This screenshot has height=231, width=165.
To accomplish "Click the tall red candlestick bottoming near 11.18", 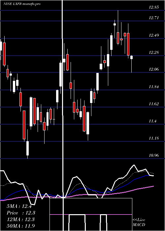I will (24, 125).
